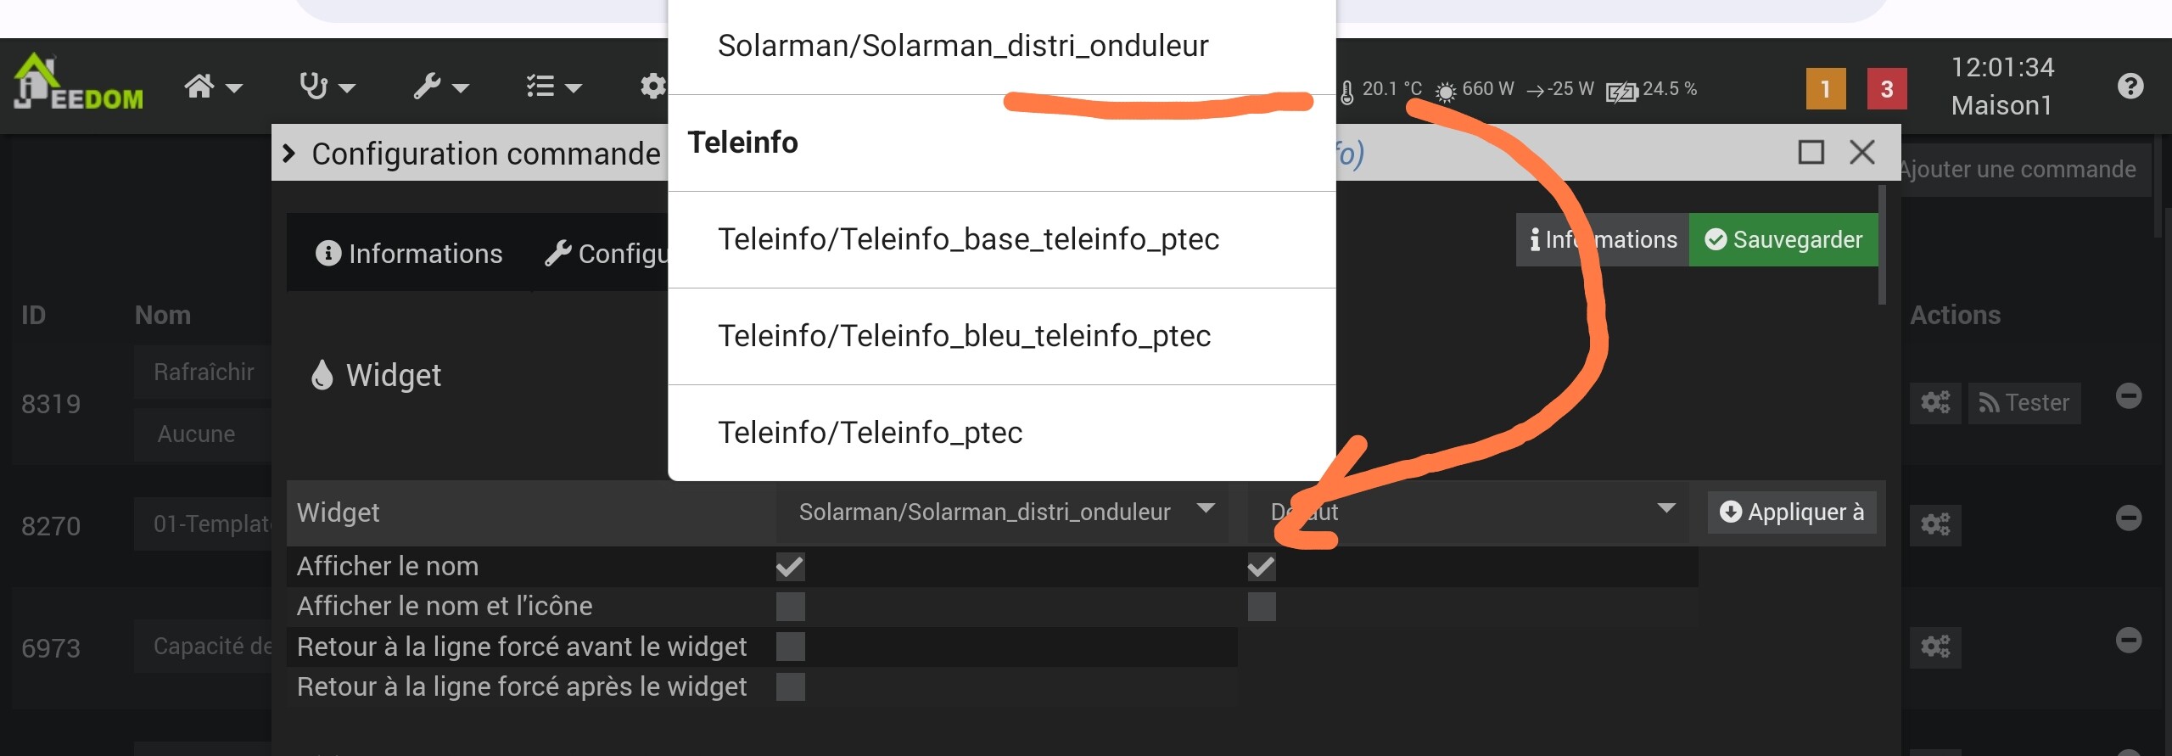Click the gears icon for command 8319

[1935, 402]
